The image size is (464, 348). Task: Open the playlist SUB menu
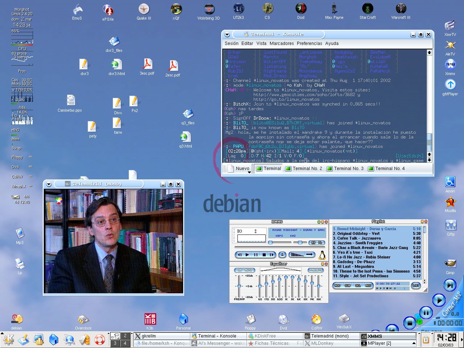click(x=348, y=285)
